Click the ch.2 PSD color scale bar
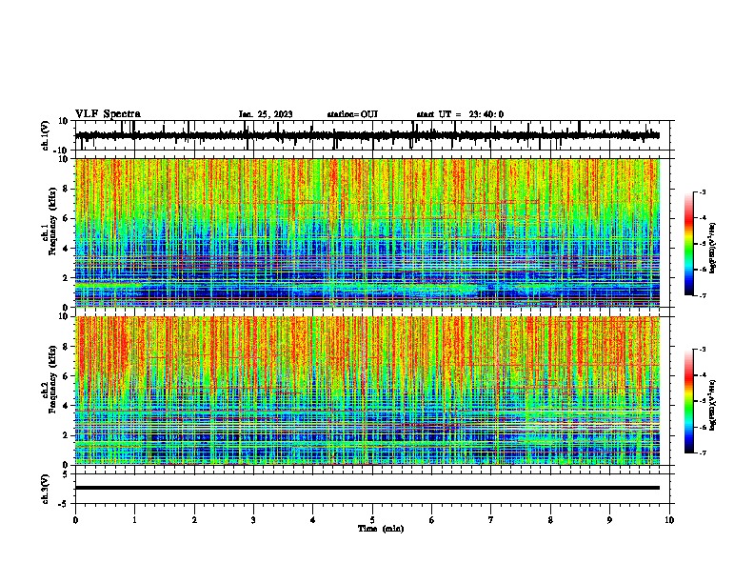Screen dimensions: 754x583 (688, 401)
